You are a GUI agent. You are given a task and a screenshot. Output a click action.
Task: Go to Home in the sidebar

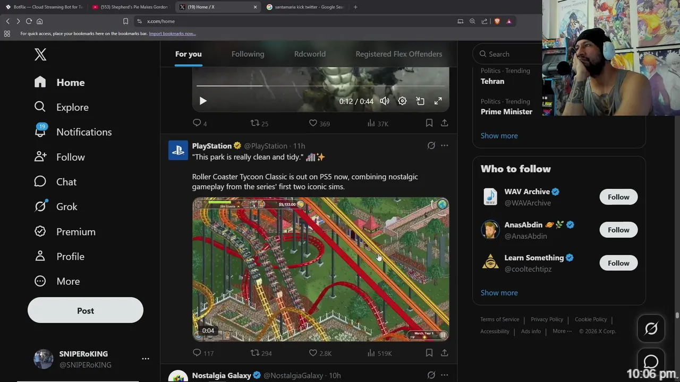[x=59, y=82]
